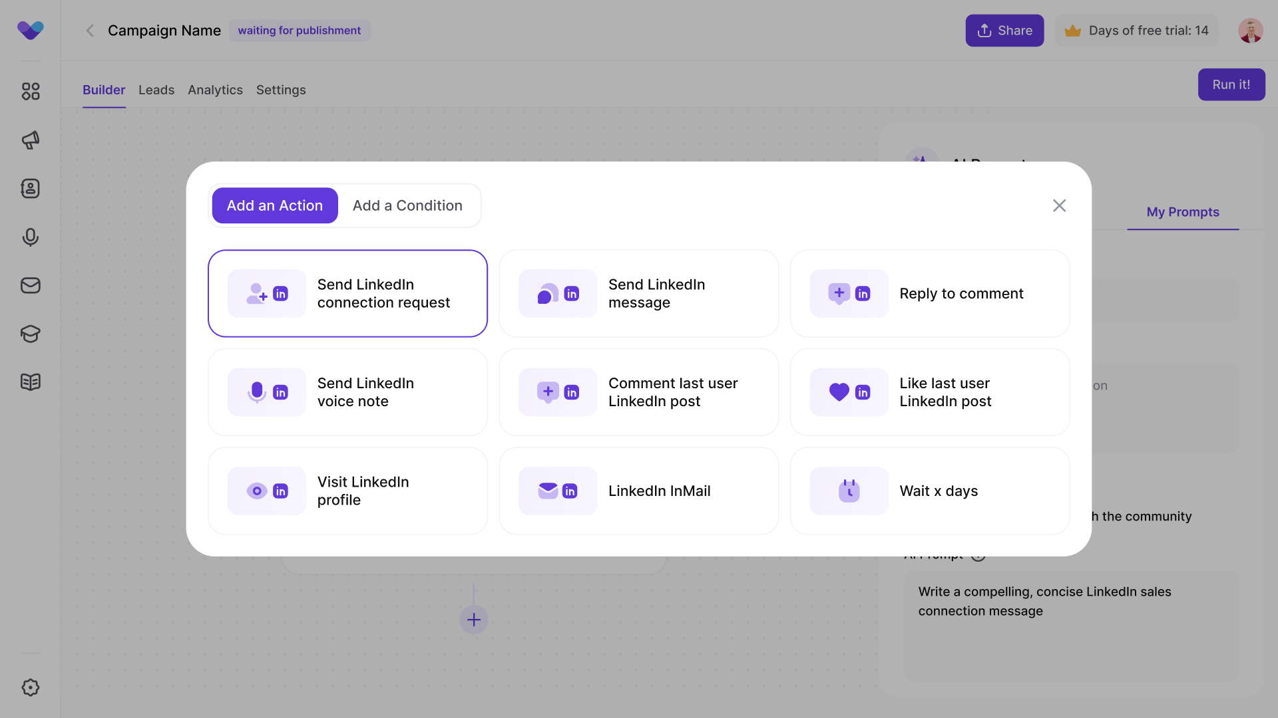This screenshot has height=718, width=1278.
Task: Switch to Add a Condition toggle
Action: (x=407, y=205)
